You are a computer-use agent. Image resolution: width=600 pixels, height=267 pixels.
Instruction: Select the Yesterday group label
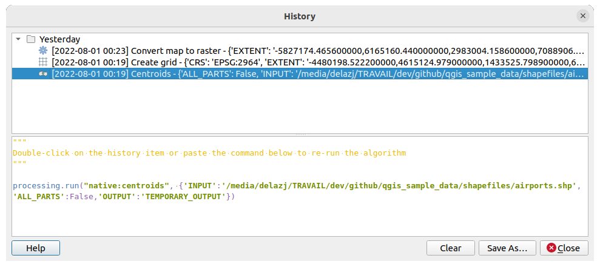tap(59, 39)
